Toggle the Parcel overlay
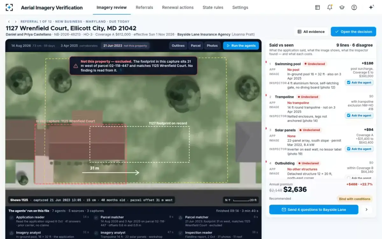This screenshot has height=239, width=382. [196, 46]
